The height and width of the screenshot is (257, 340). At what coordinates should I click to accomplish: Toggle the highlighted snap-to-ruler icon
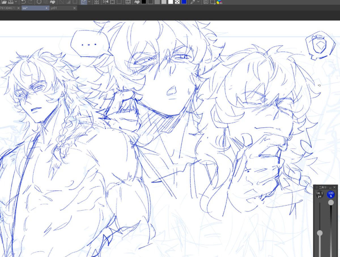click(x=84, y=2)
